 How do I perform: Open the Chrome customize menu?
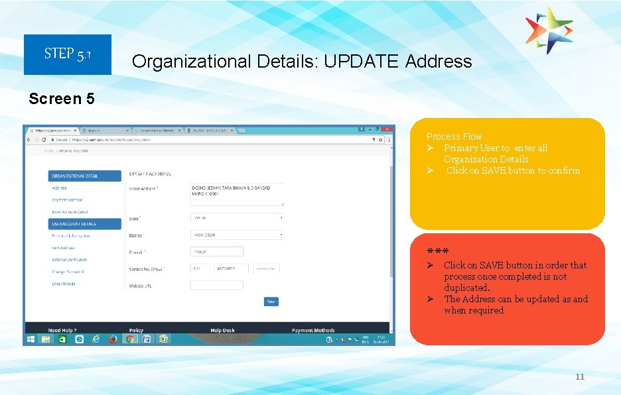[x=390, y=141]
